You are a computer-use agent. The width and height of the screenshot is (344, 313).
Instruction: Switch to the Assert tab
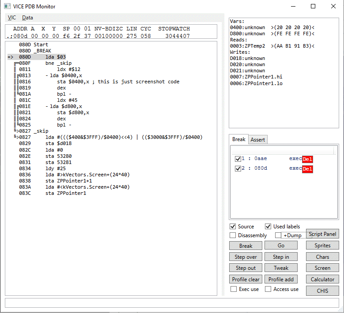tap(258, 140)
